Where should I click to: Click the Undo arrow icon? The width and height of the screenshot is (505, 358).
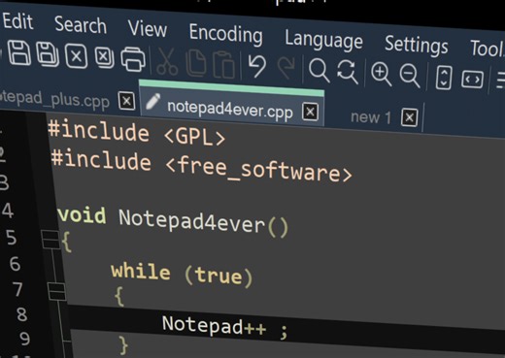tap(257, 66)
